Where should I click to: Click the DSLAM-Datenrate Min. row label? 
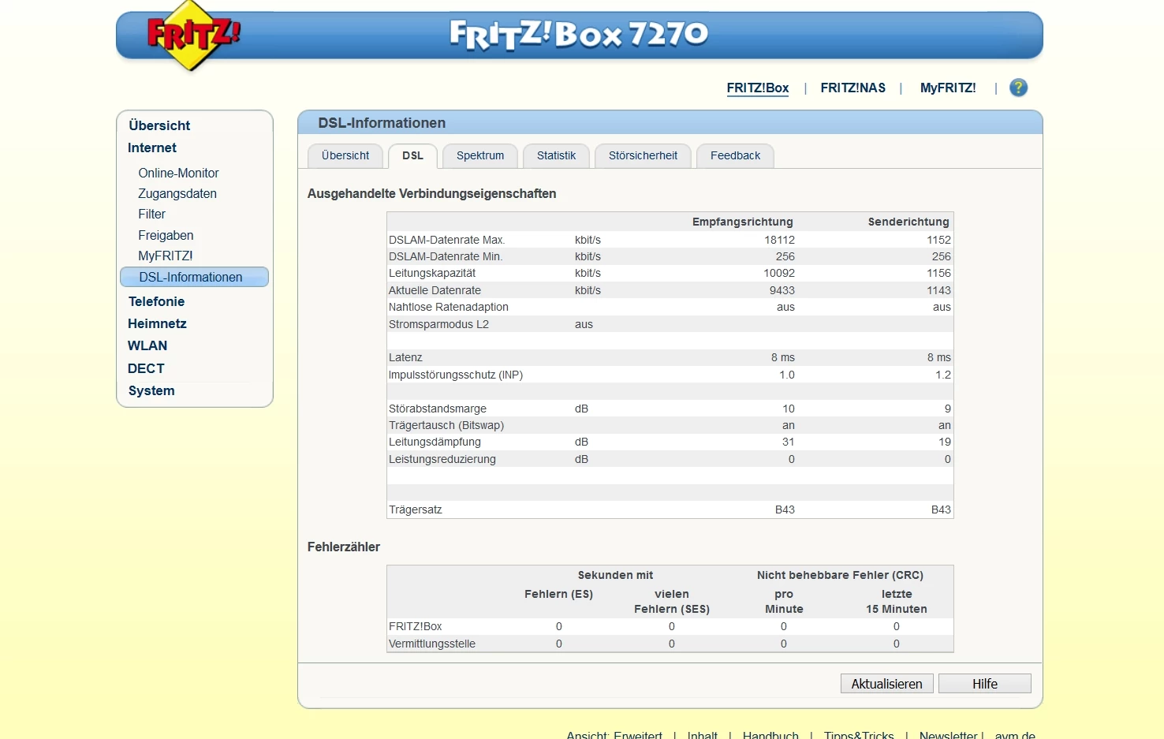click(446, 256)
